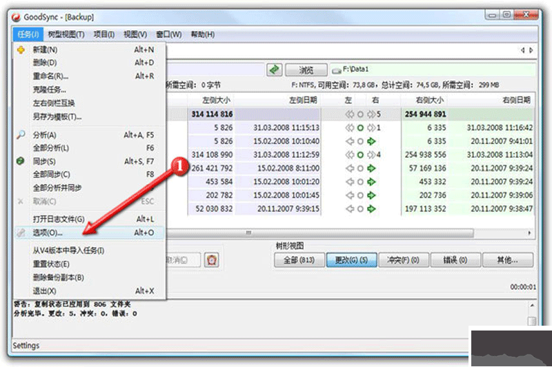
Task: Open the 任务(J) menu
Action: click(28, 34)
